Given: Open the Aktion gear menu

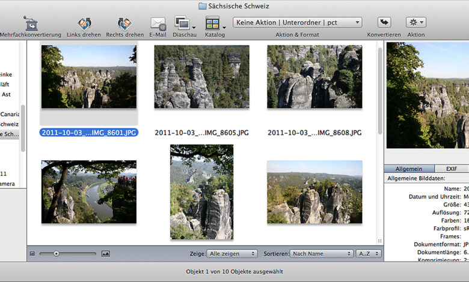Looking at the screenshot, I should click(x=416, y=22).
